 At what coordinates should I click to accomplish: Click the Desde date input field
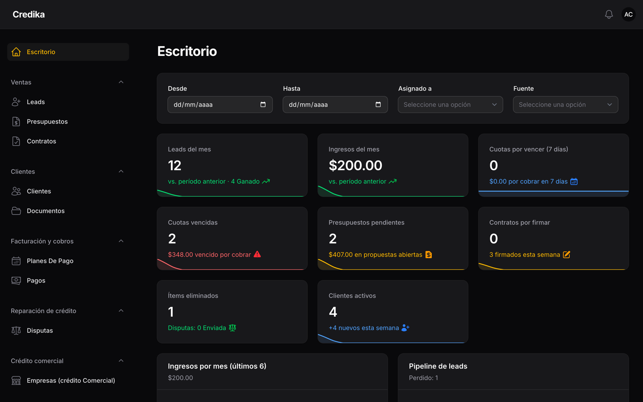[x=220, y=105]
